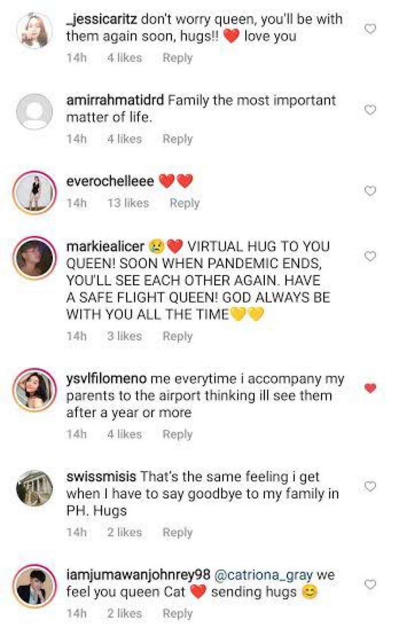
Task: Open _jessicaritz profile picture
Action: [x=34, y=31]
